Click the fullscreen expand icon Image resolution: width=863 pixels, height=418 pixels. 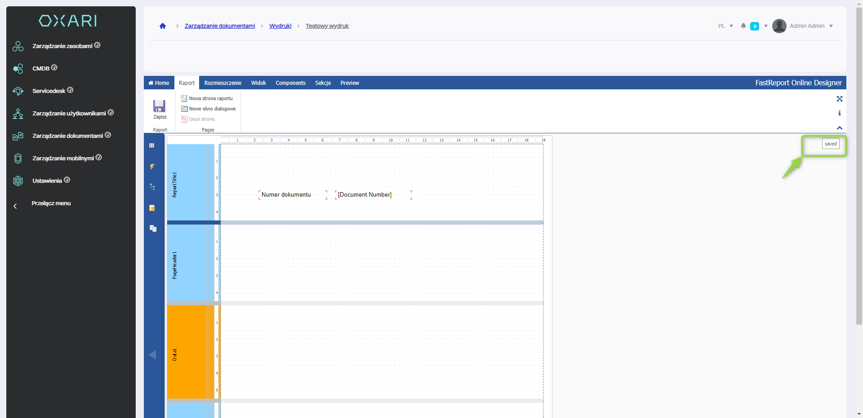(x=839, y=99)
